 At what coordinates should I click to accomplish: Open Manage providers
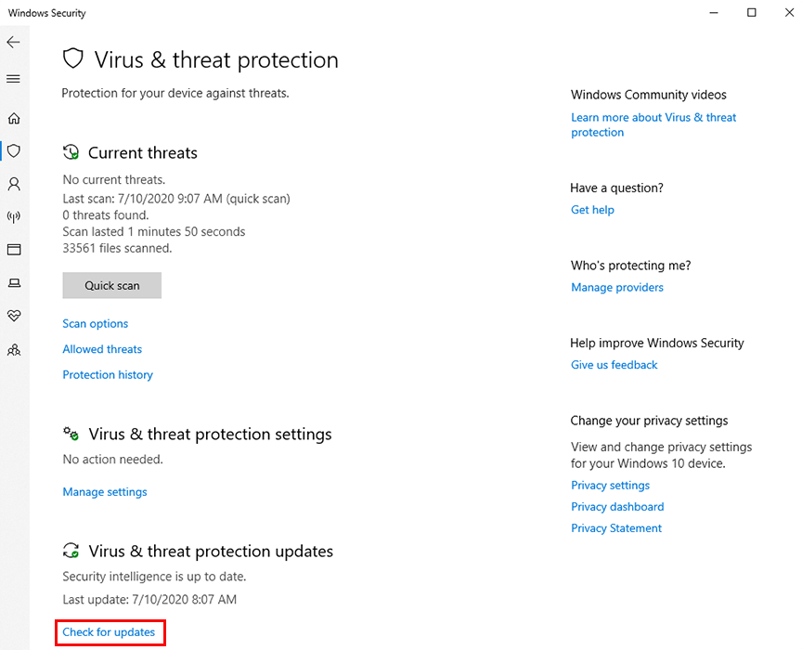pos(616,287)
